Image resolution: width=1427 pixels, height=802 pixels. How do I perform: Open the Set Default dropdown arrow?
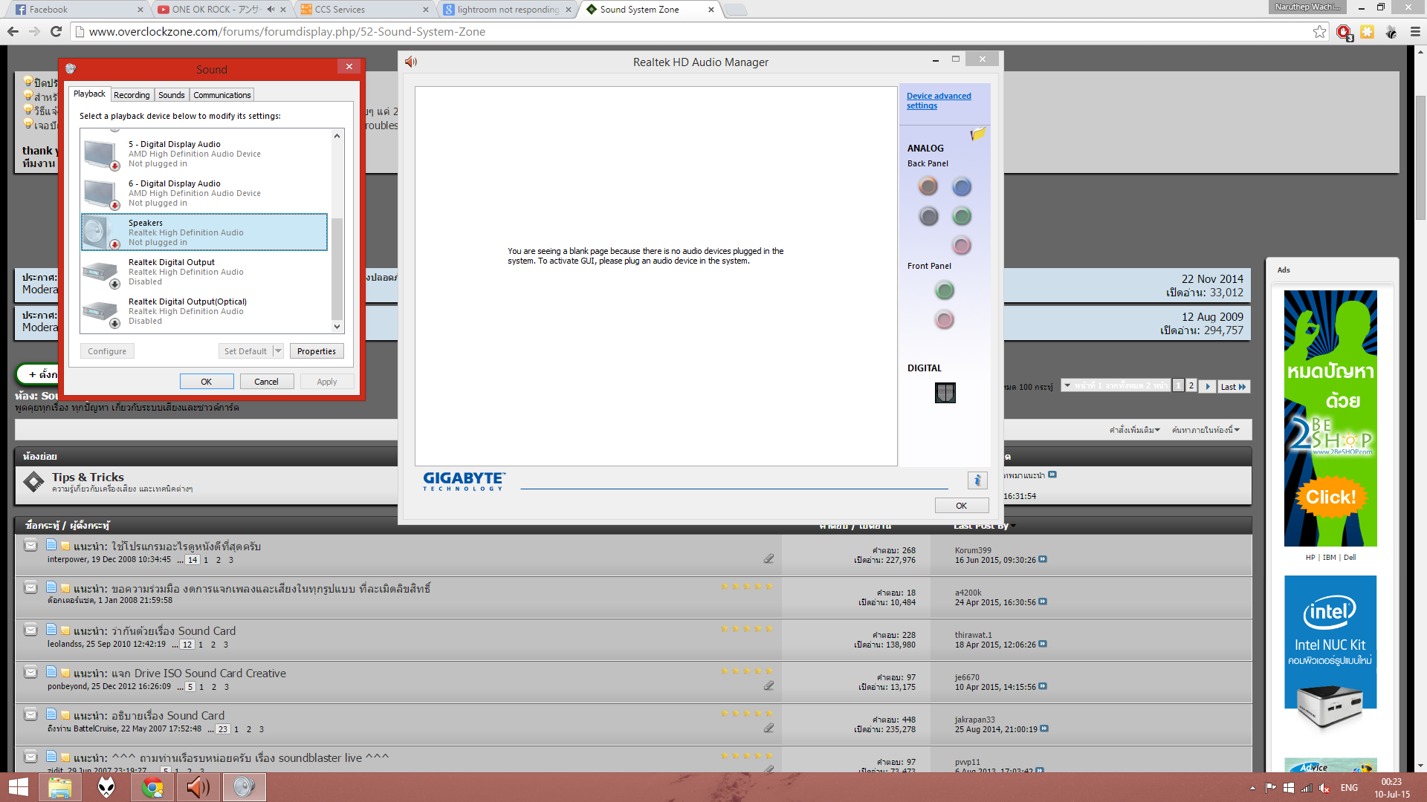[x=278, y=351]
